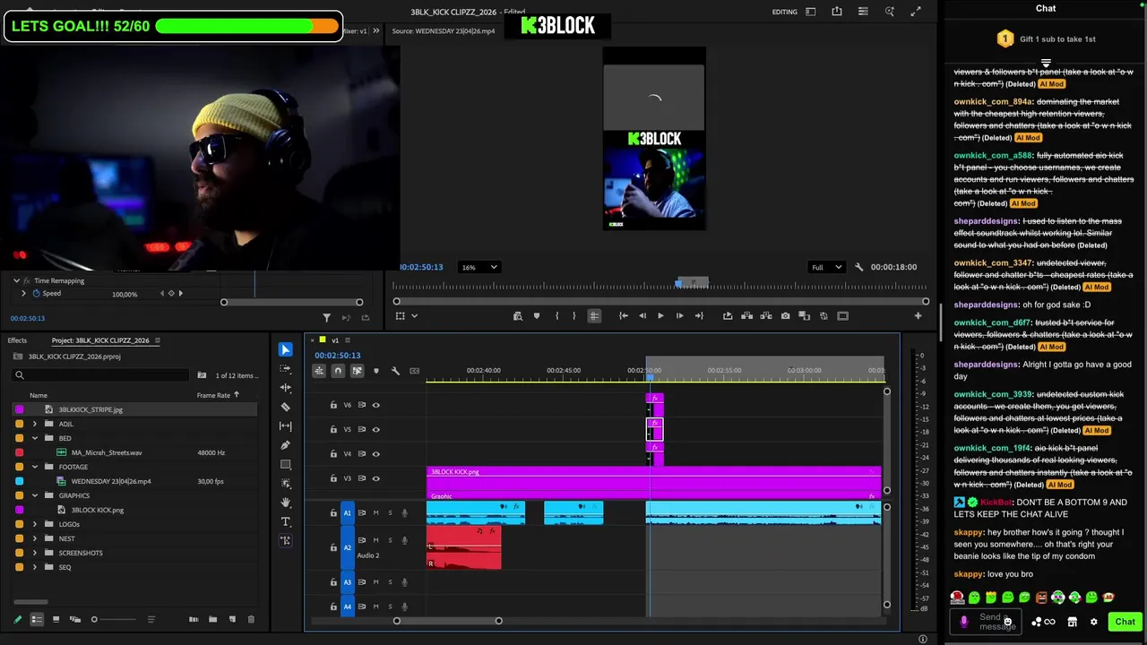The width and height of the screenshot is (1147, 645).
Task: Click the Mark In bracket button
Action: click(x=556, y=315)
